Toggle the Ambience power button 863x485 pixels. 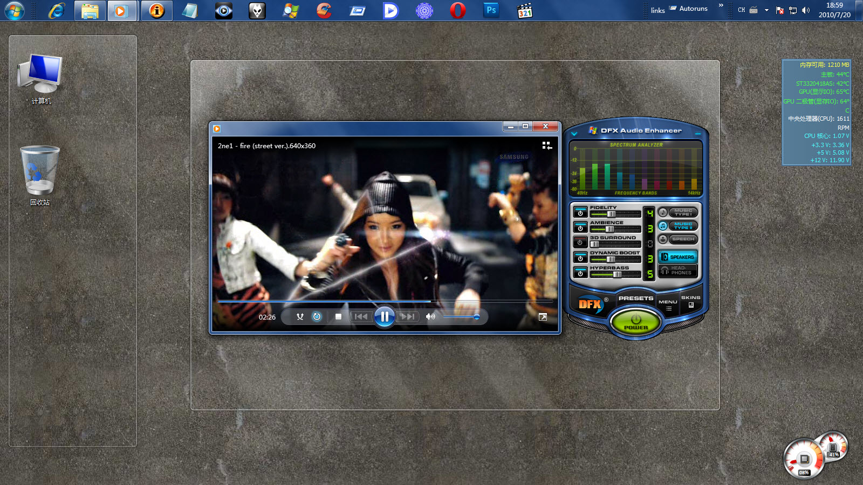(x=580, y=227)
